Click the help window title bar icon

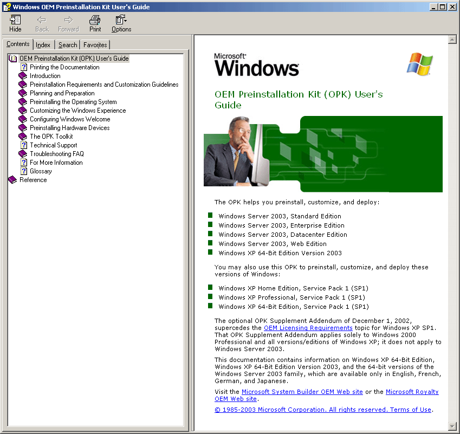coord(7,7)
